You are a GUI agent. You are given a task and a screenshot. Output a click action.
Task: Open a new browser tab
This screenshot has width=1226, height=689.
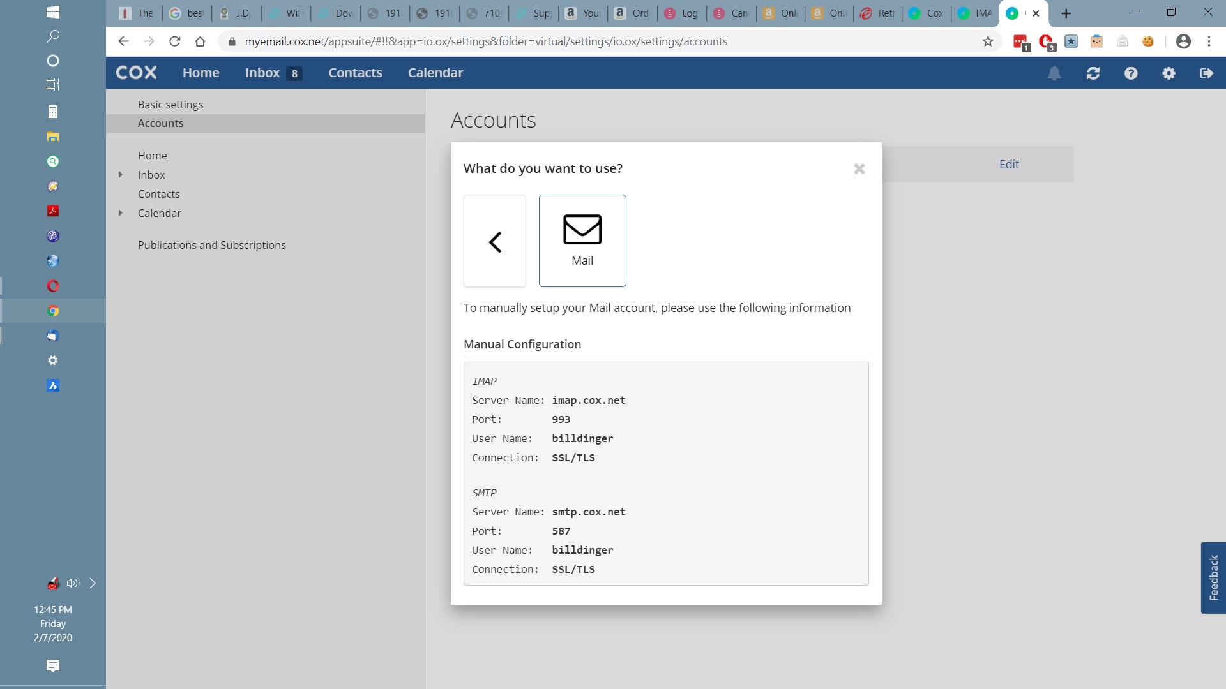(1066, 13)
